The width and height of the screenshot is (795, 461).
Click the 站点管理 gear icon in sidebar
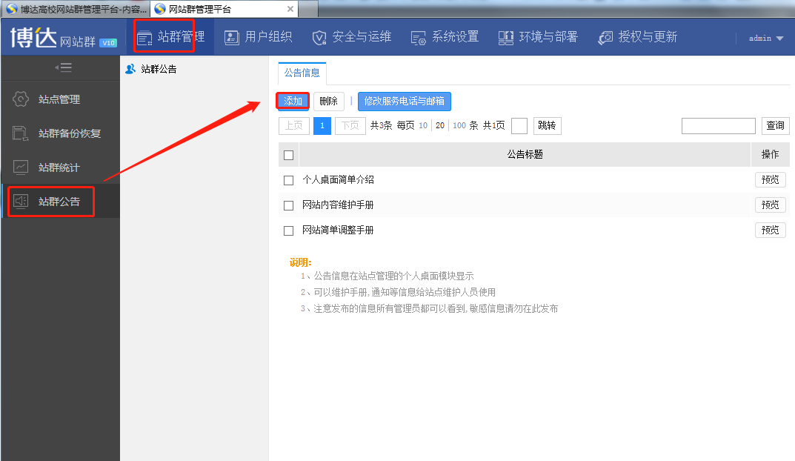(x=21, y=99)
